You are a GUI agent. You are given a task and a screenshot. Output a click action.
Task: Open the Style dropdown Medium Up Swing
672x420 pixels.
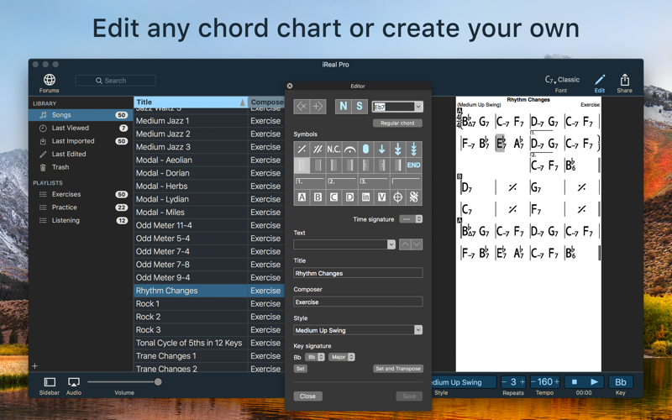358,330
